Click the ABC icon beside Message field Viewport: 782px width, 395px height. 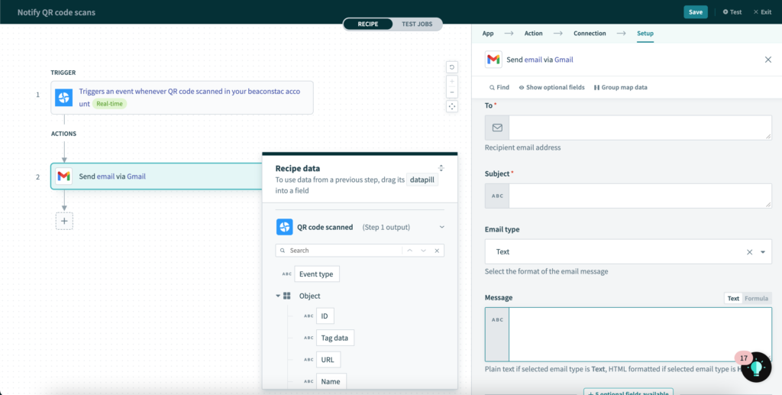tap(496, 319)
